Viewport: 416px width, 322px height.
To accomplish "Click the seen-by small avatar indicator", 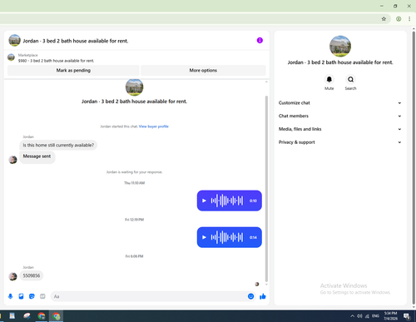I will click(257, 284).
